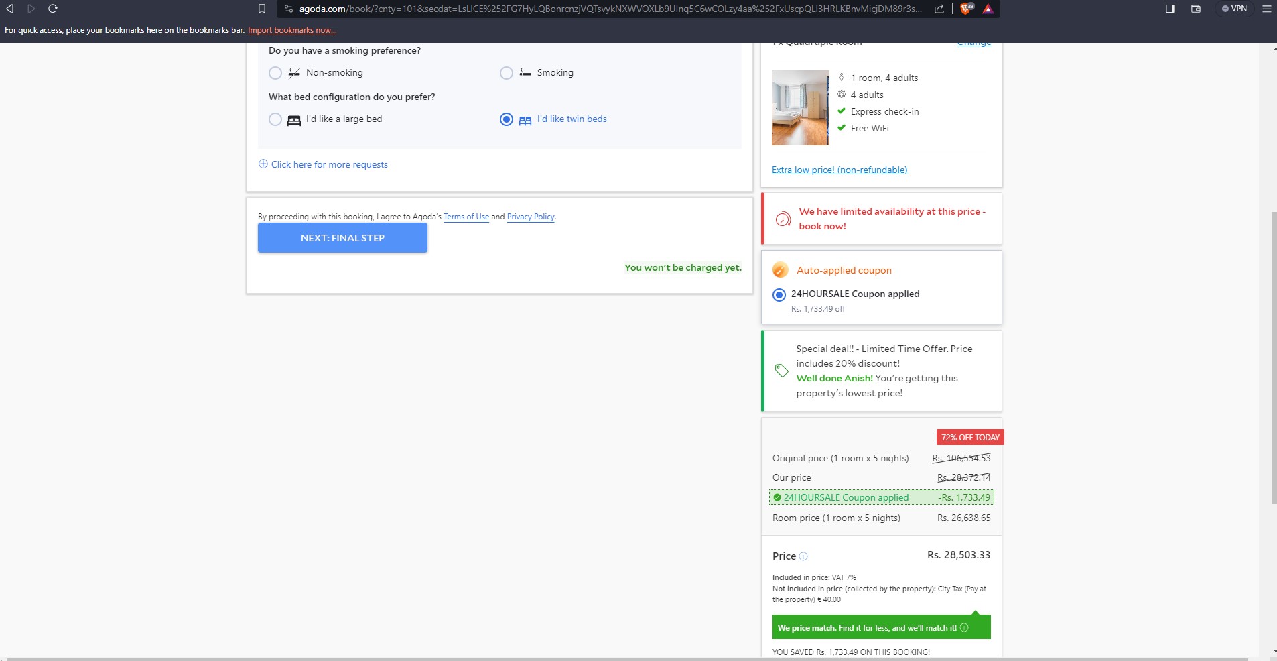
Task: Open the browser hamburger menu
Action: point(1266,9)
